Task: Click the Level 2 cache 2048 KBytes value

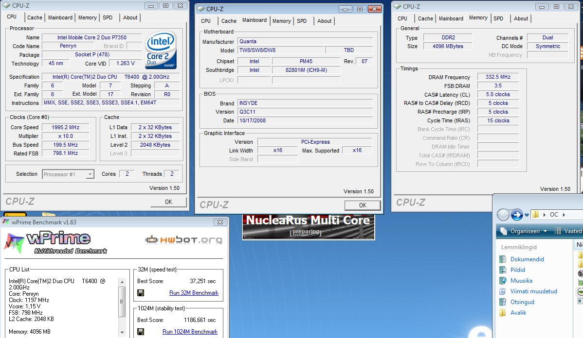Action: point(155,145)
